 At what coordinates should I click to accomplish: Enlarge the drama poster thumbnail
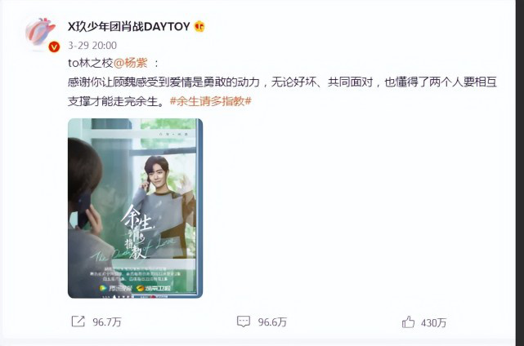click(136, 208)
